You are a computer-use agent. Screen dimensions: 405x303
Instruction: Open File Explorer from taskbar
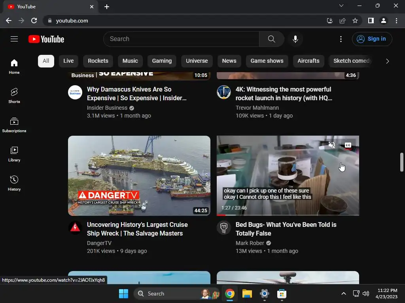(x=247, y=294)
